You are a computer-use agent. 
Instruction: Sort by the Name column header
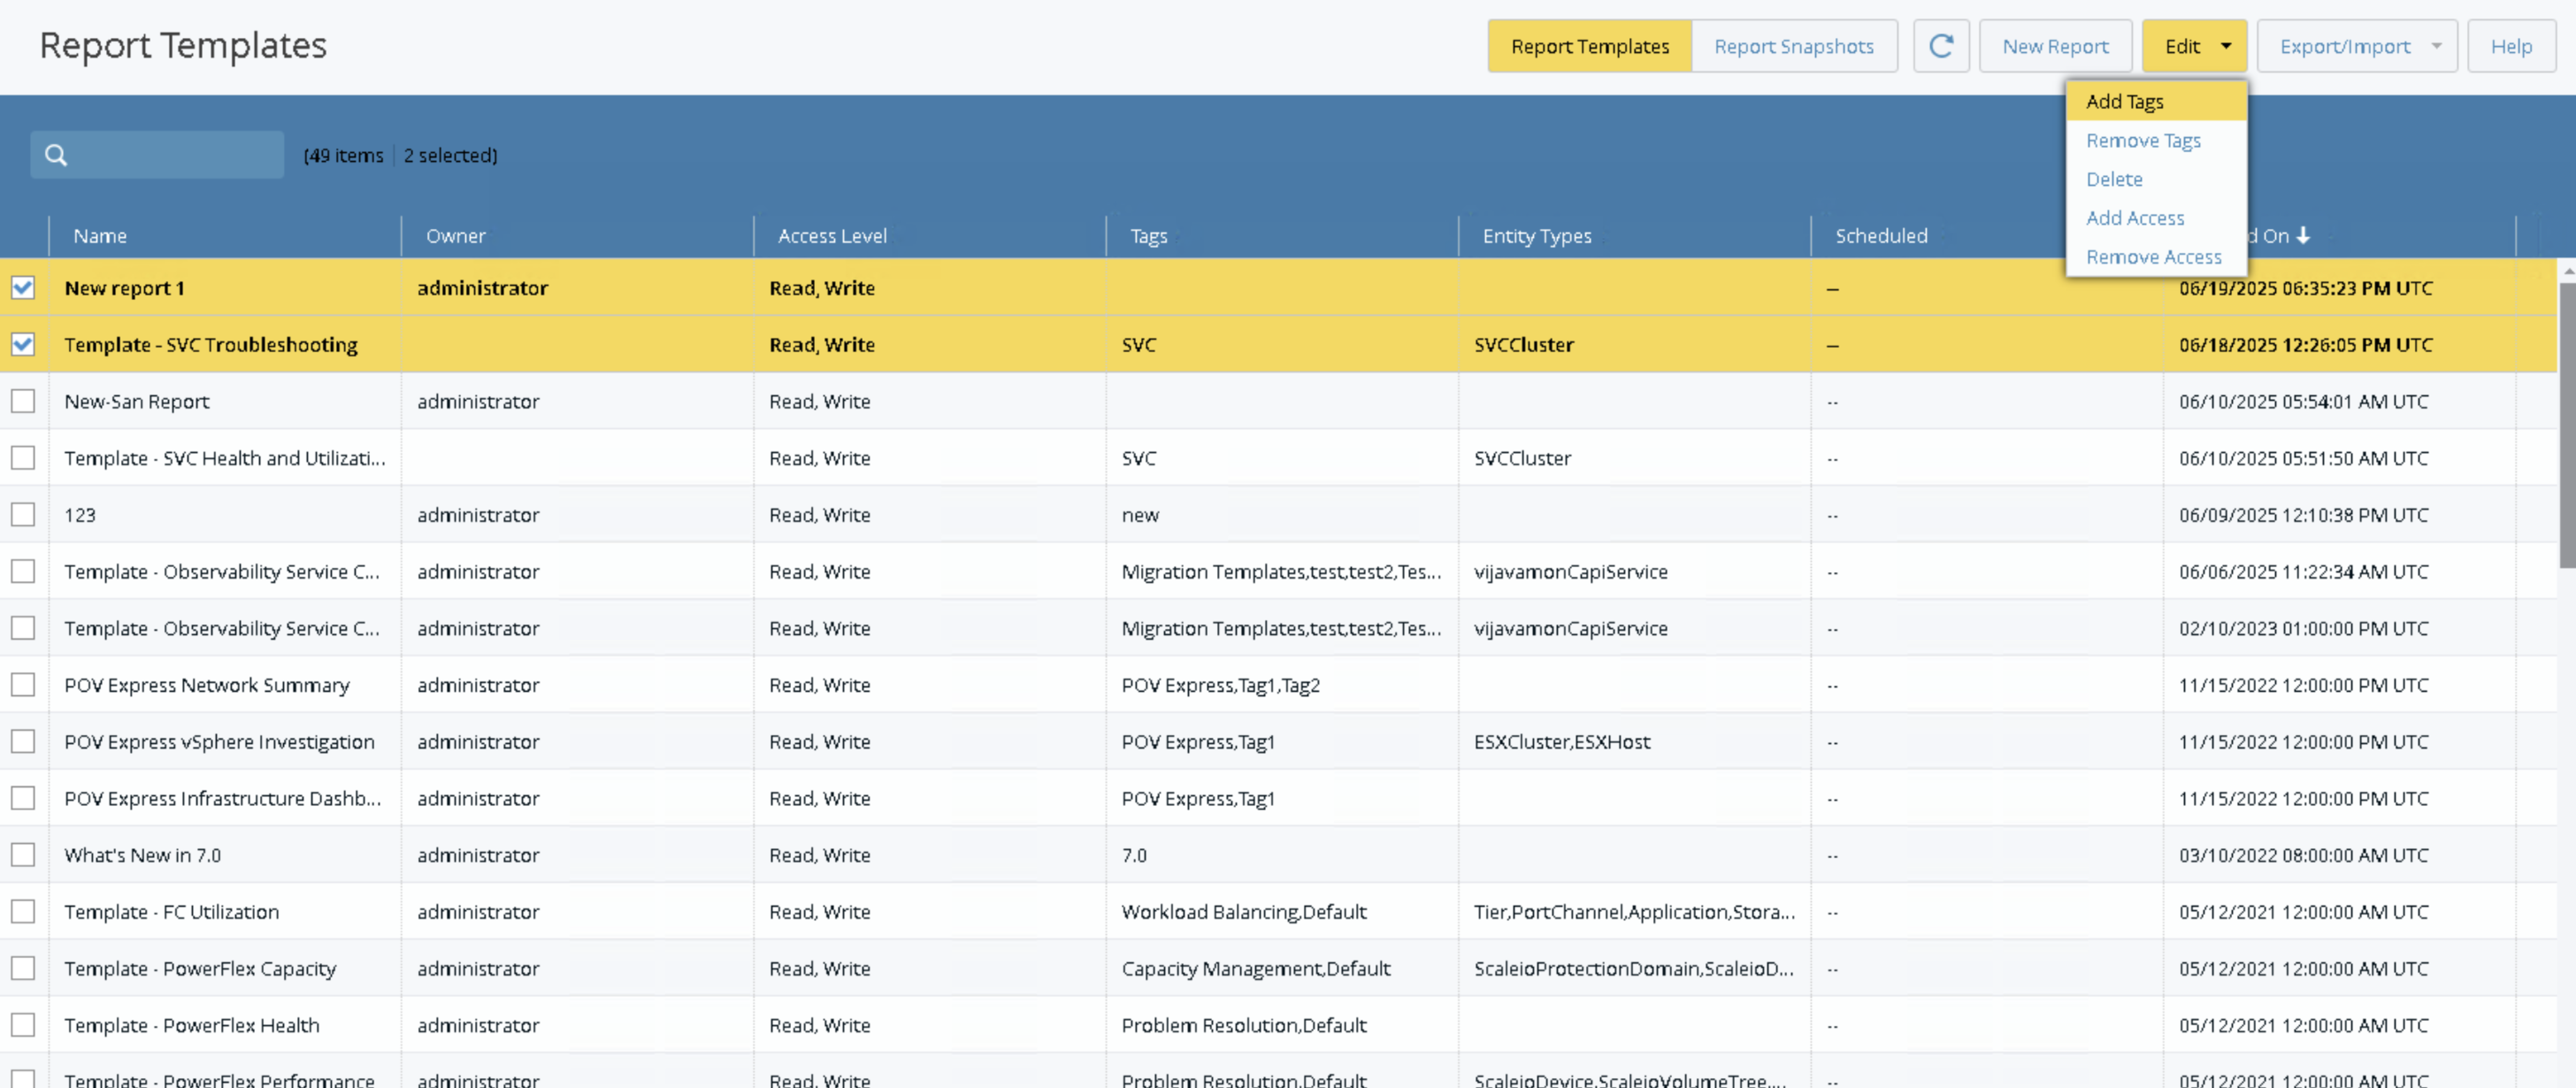tap(100, 236)
